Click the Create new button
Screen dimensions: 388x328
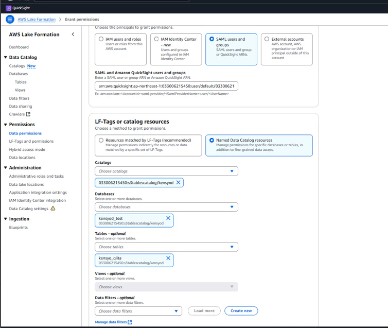pyautogui.click(x=241, y=310)
